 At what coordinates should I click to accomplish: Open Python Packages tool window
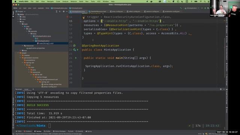point(59,131)
